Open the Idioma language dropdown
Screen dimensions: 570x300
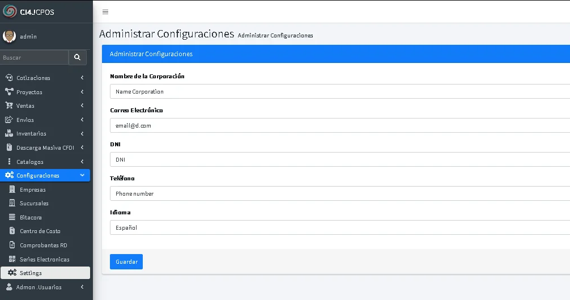click(x=339, y=227)
